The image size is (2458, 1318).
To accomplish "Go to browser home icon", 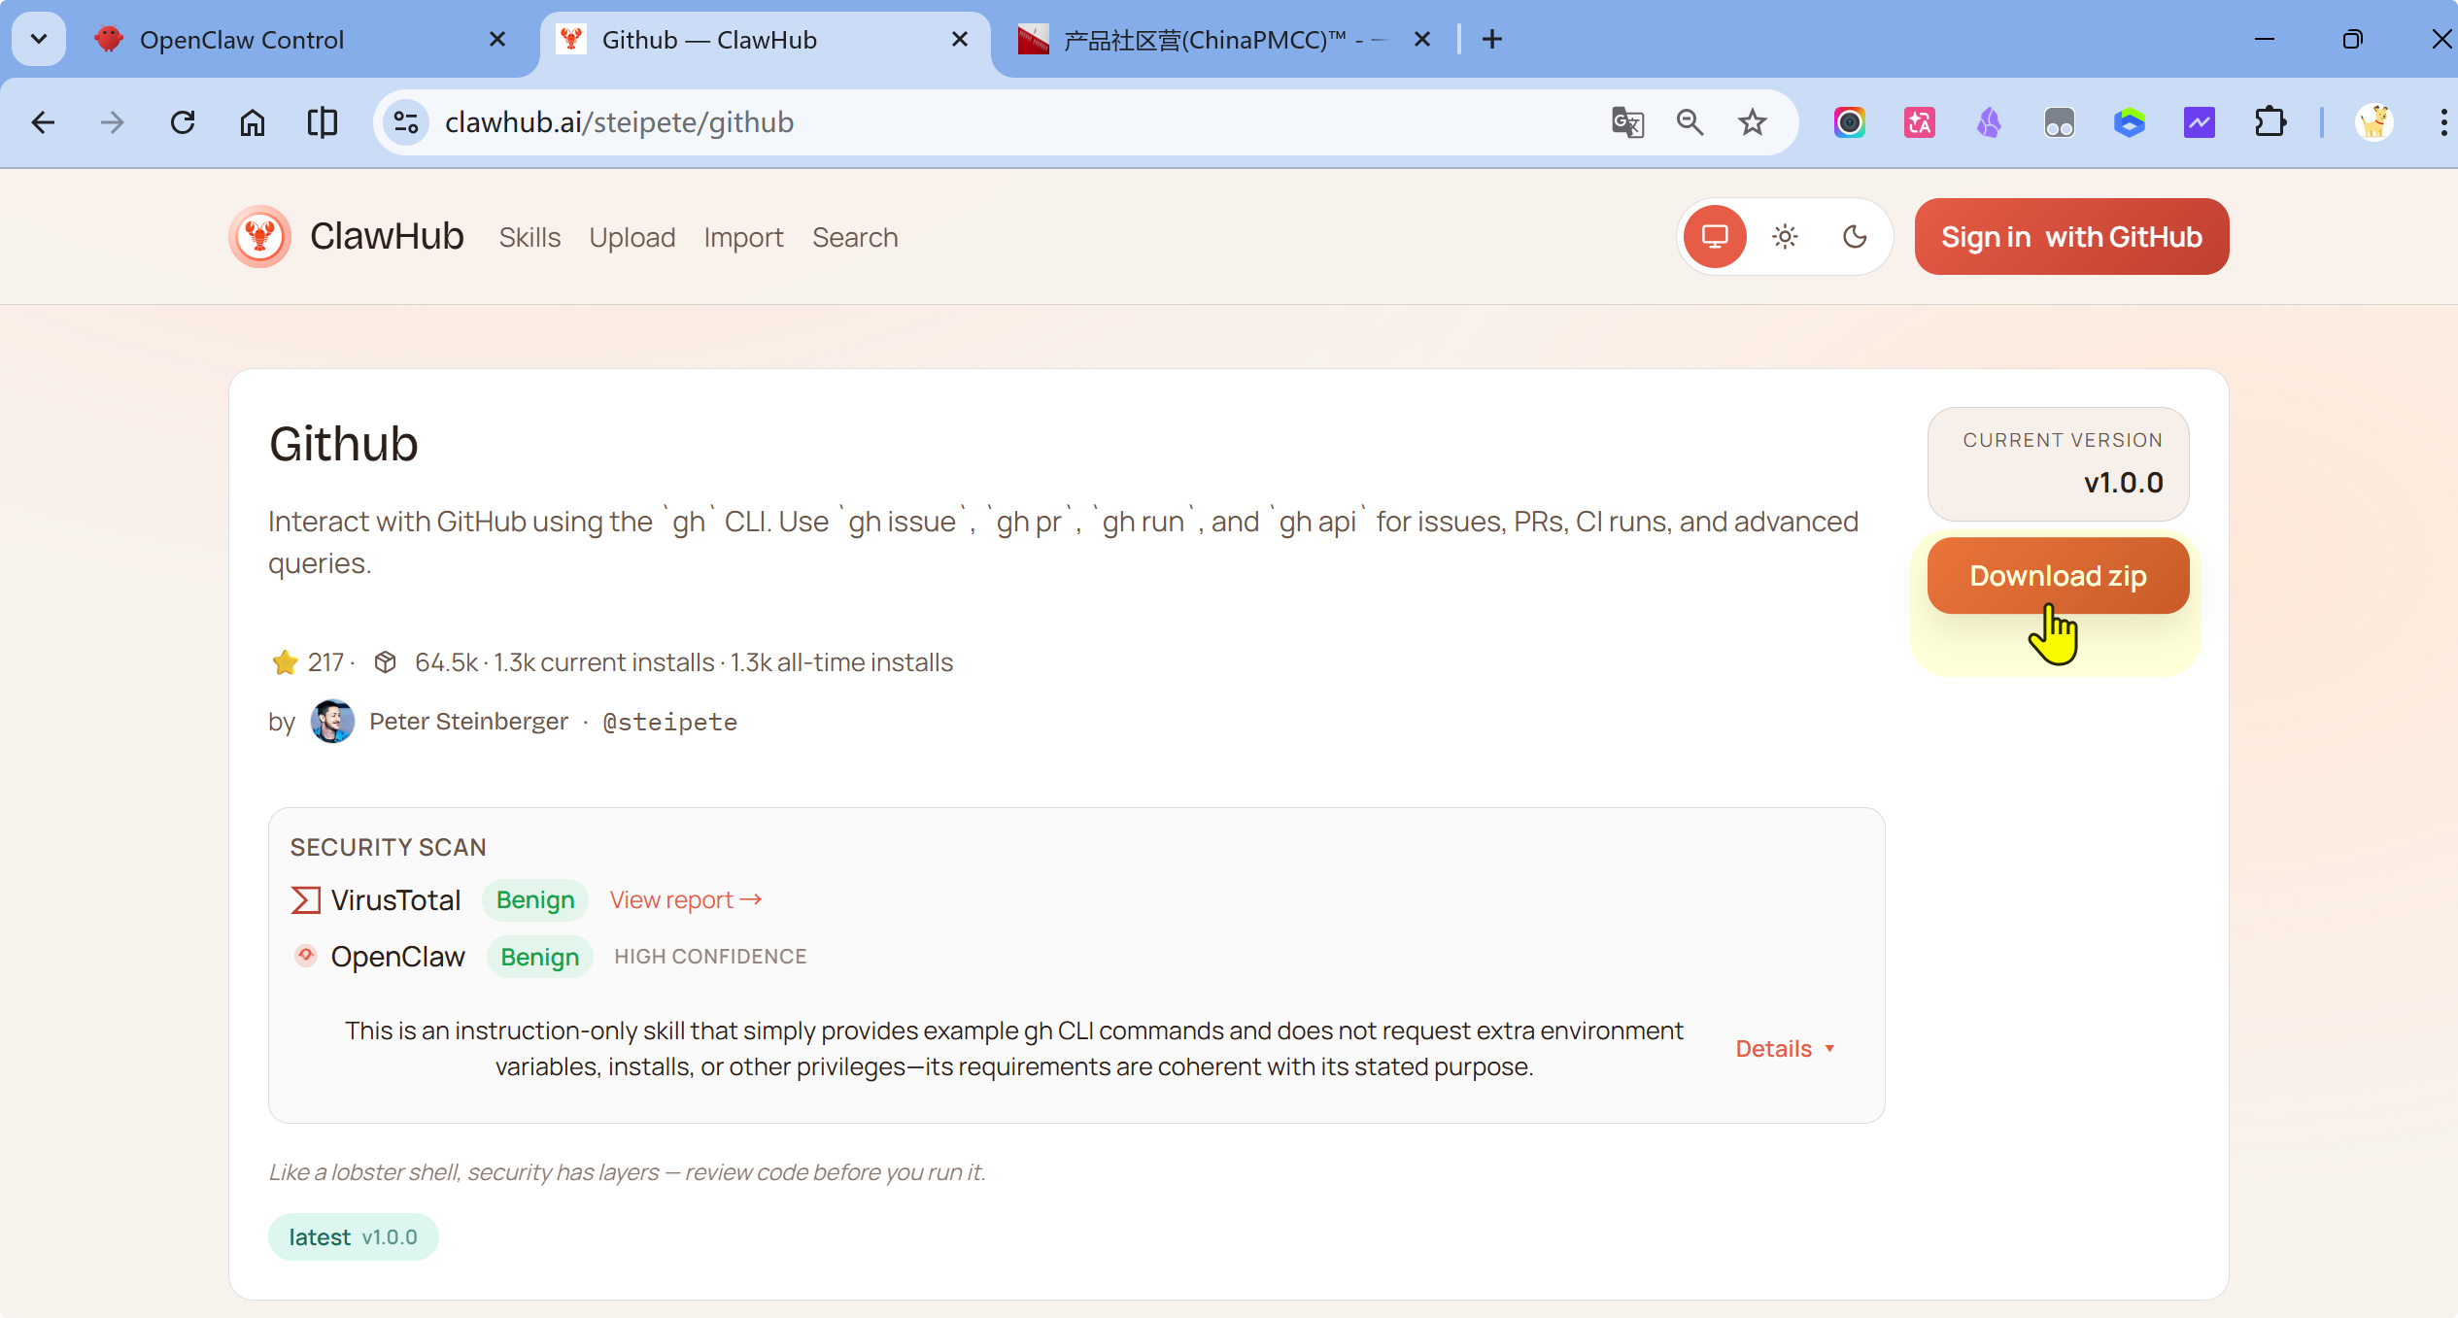I will pos(253,122).
